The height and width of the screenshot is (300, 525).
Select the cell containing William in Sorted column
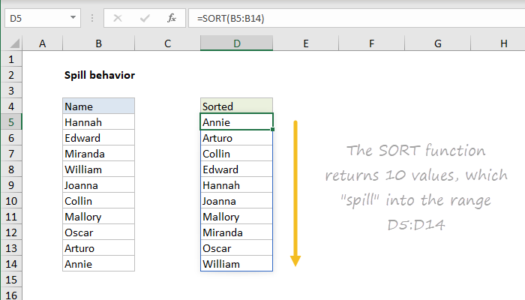(x=236, y=263)
